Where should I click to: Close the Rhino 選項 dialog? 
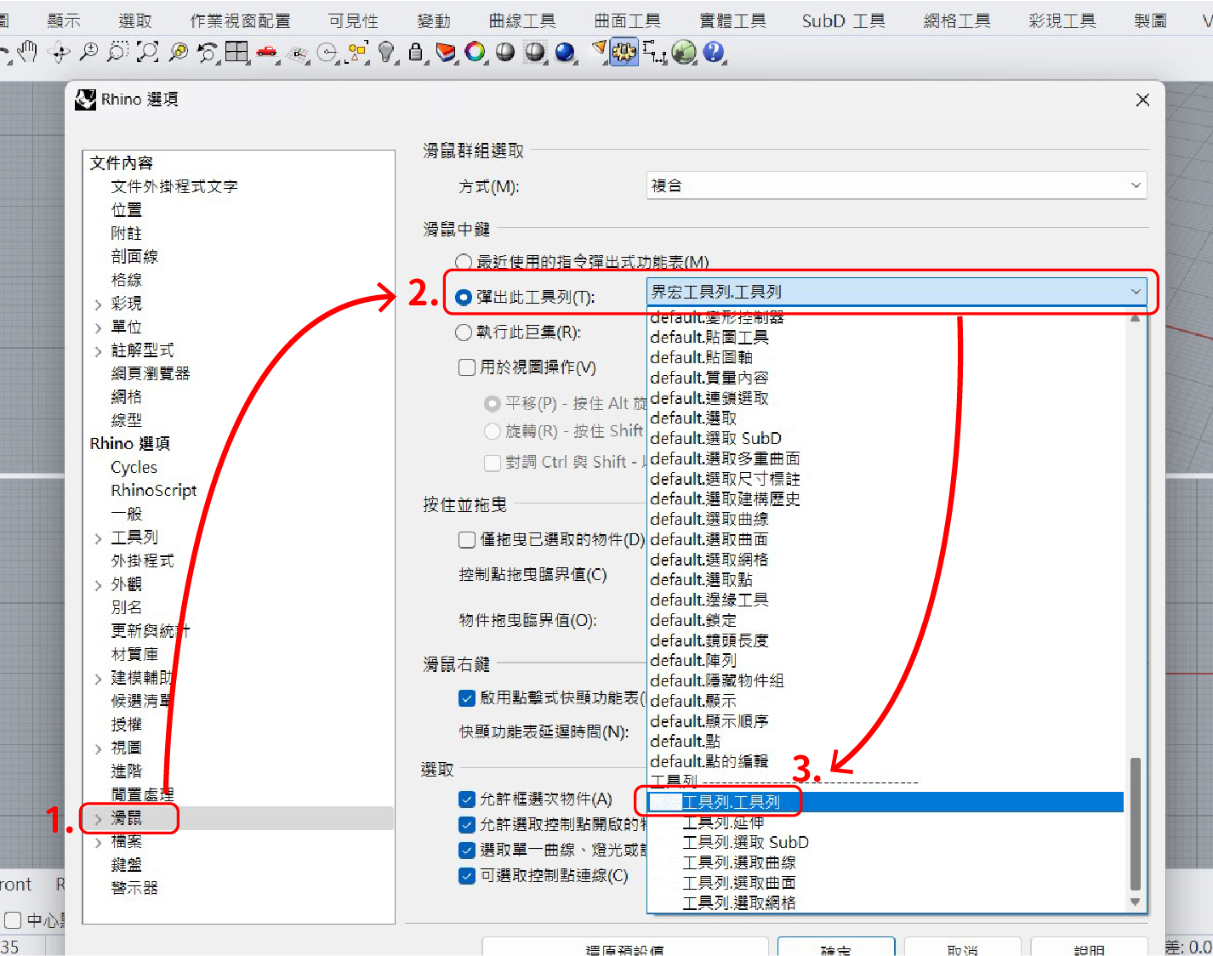click(1142, 100)
